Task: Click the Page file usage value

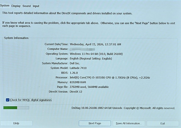Action: click(89, 87)
